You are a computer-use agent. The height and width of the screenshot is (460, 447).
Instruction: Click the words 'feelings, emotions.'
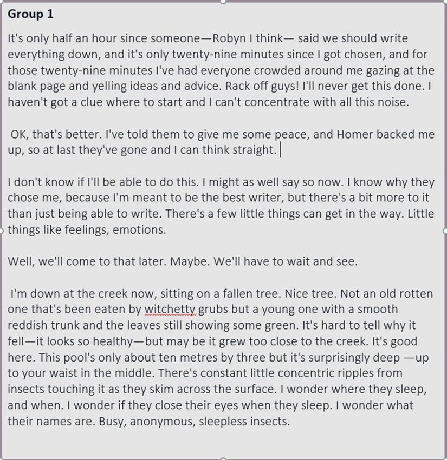coord(115,229)
